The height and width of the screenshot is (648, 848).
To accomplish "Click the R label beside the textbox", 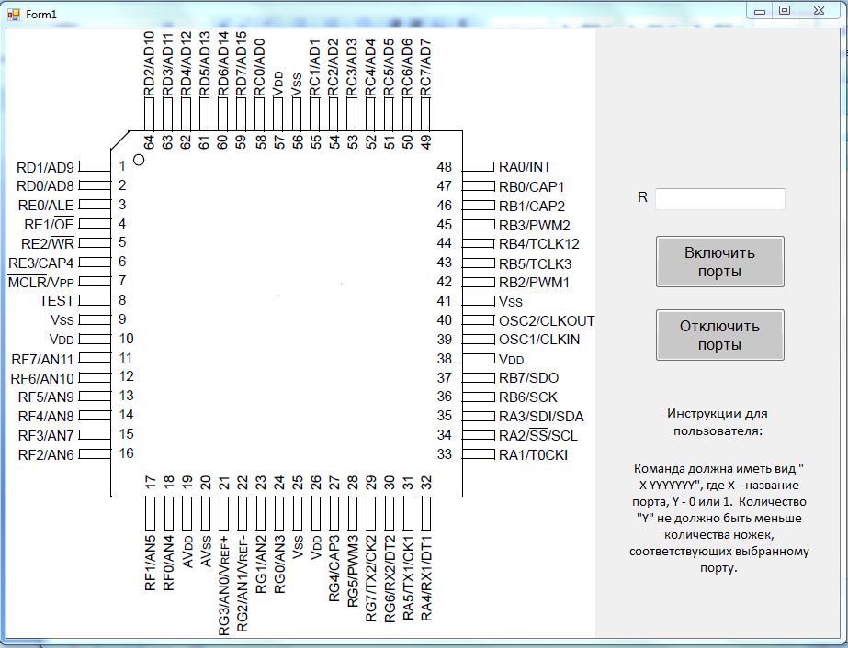I will pyautogui.click(x=642, y=197).
